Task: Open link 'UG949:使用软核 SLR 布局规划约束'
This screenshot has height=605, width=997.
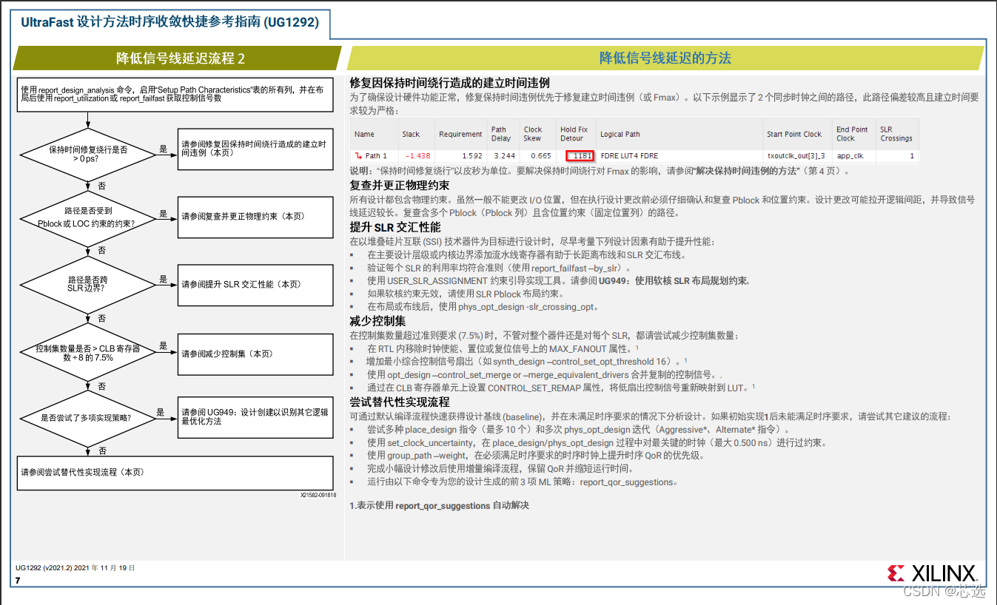Action: [673, 281]
